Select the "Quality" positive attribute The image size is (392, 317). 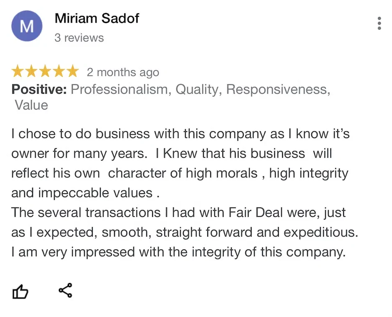199,89
